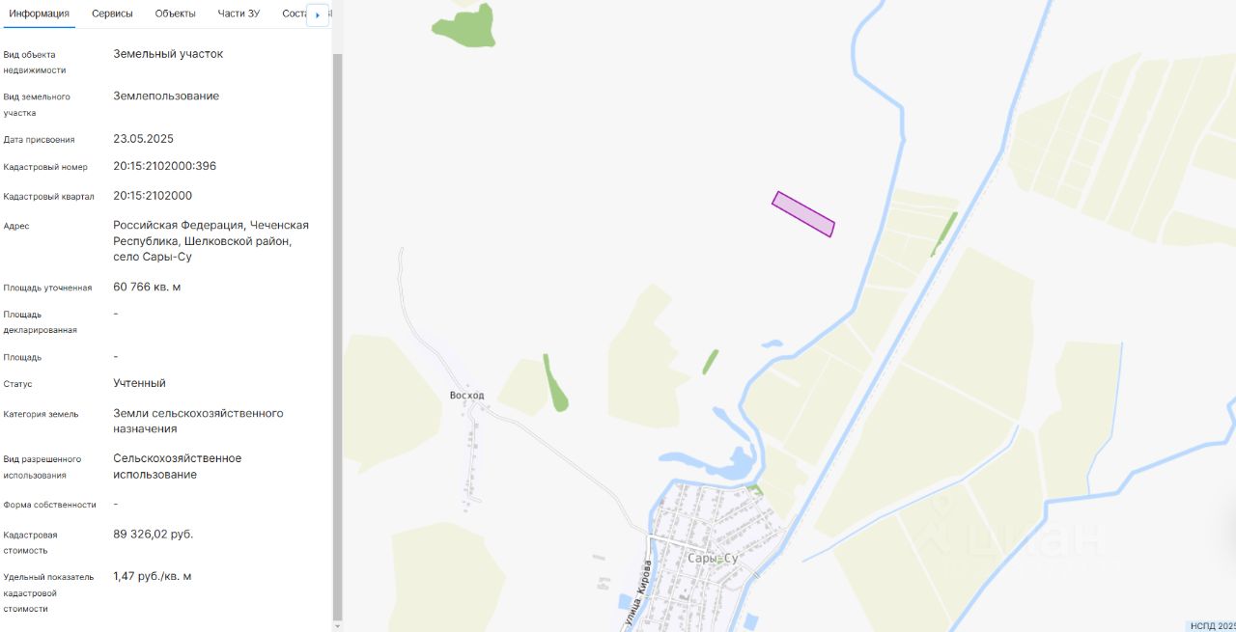
Task: Click the scrollbar down arrow in info panel
Action: (x=337, y=626)
